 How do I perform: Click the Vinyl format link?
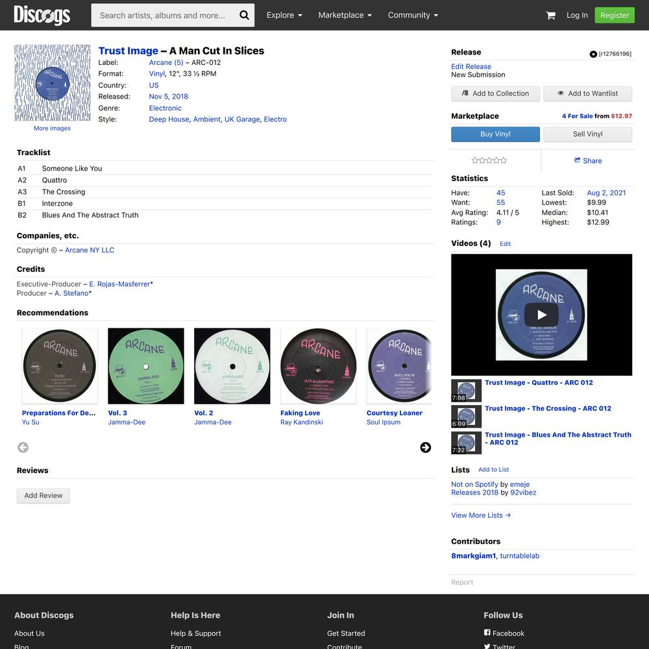coord(157,74)
